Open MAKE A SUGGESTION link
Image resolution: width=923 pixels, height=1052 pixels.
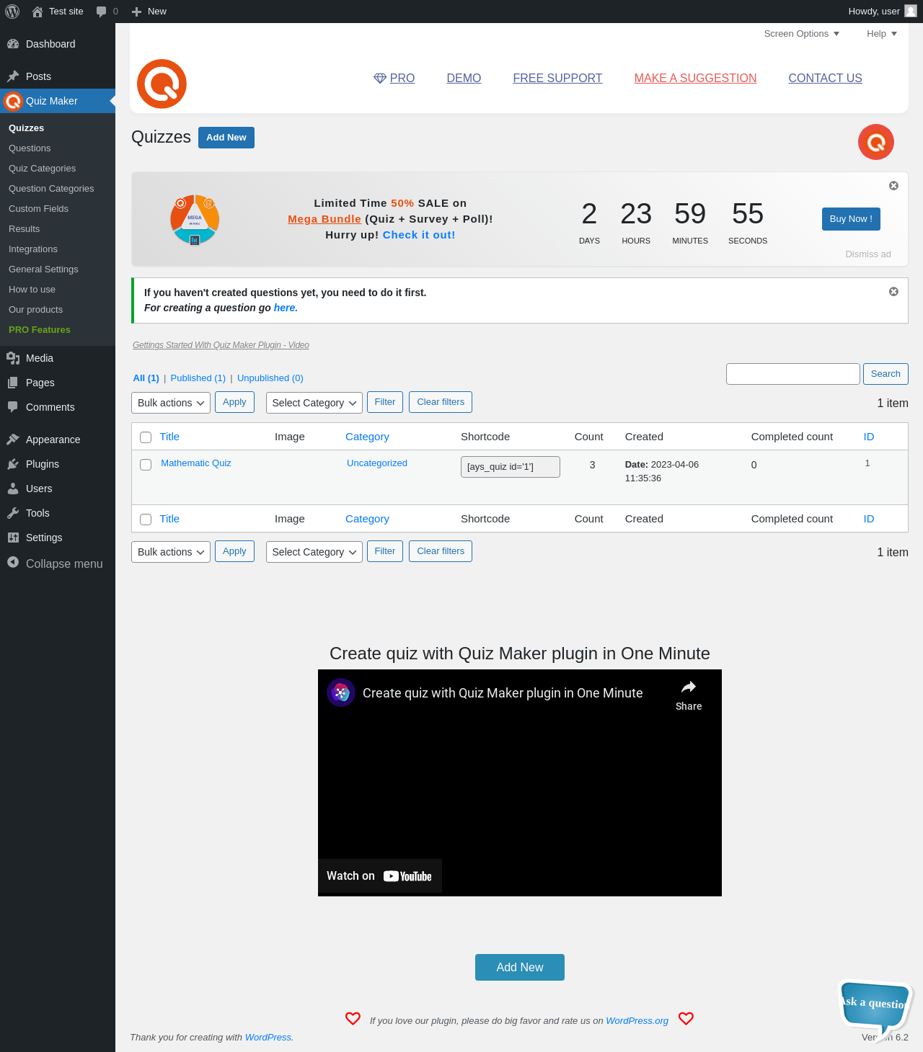(x=695, y=78)
